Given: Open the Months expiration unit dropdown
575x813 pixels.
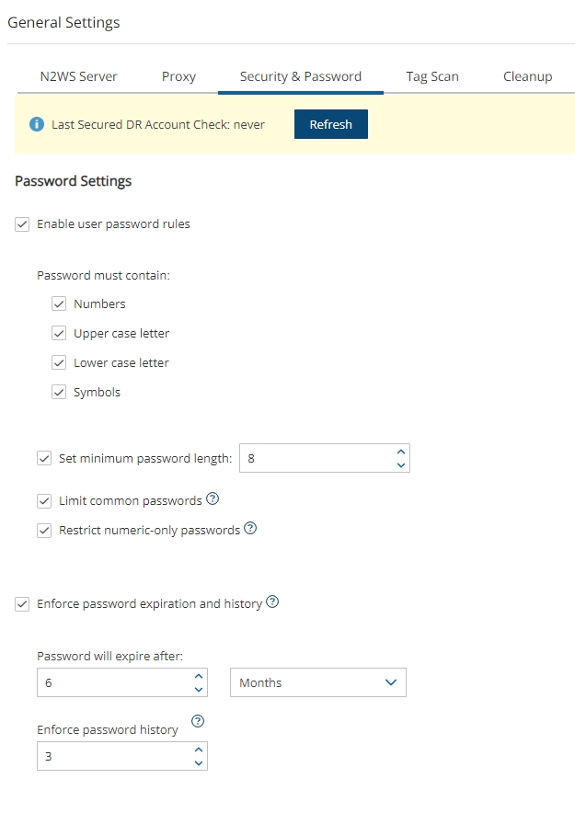Looking at the screenshot, I should [x=317, y=682].
